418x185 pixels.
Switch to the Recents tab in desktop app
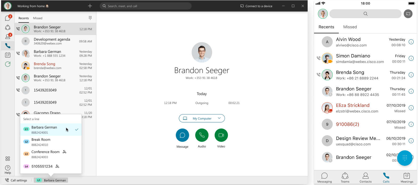pyautogui.click(x=23, y=18)
